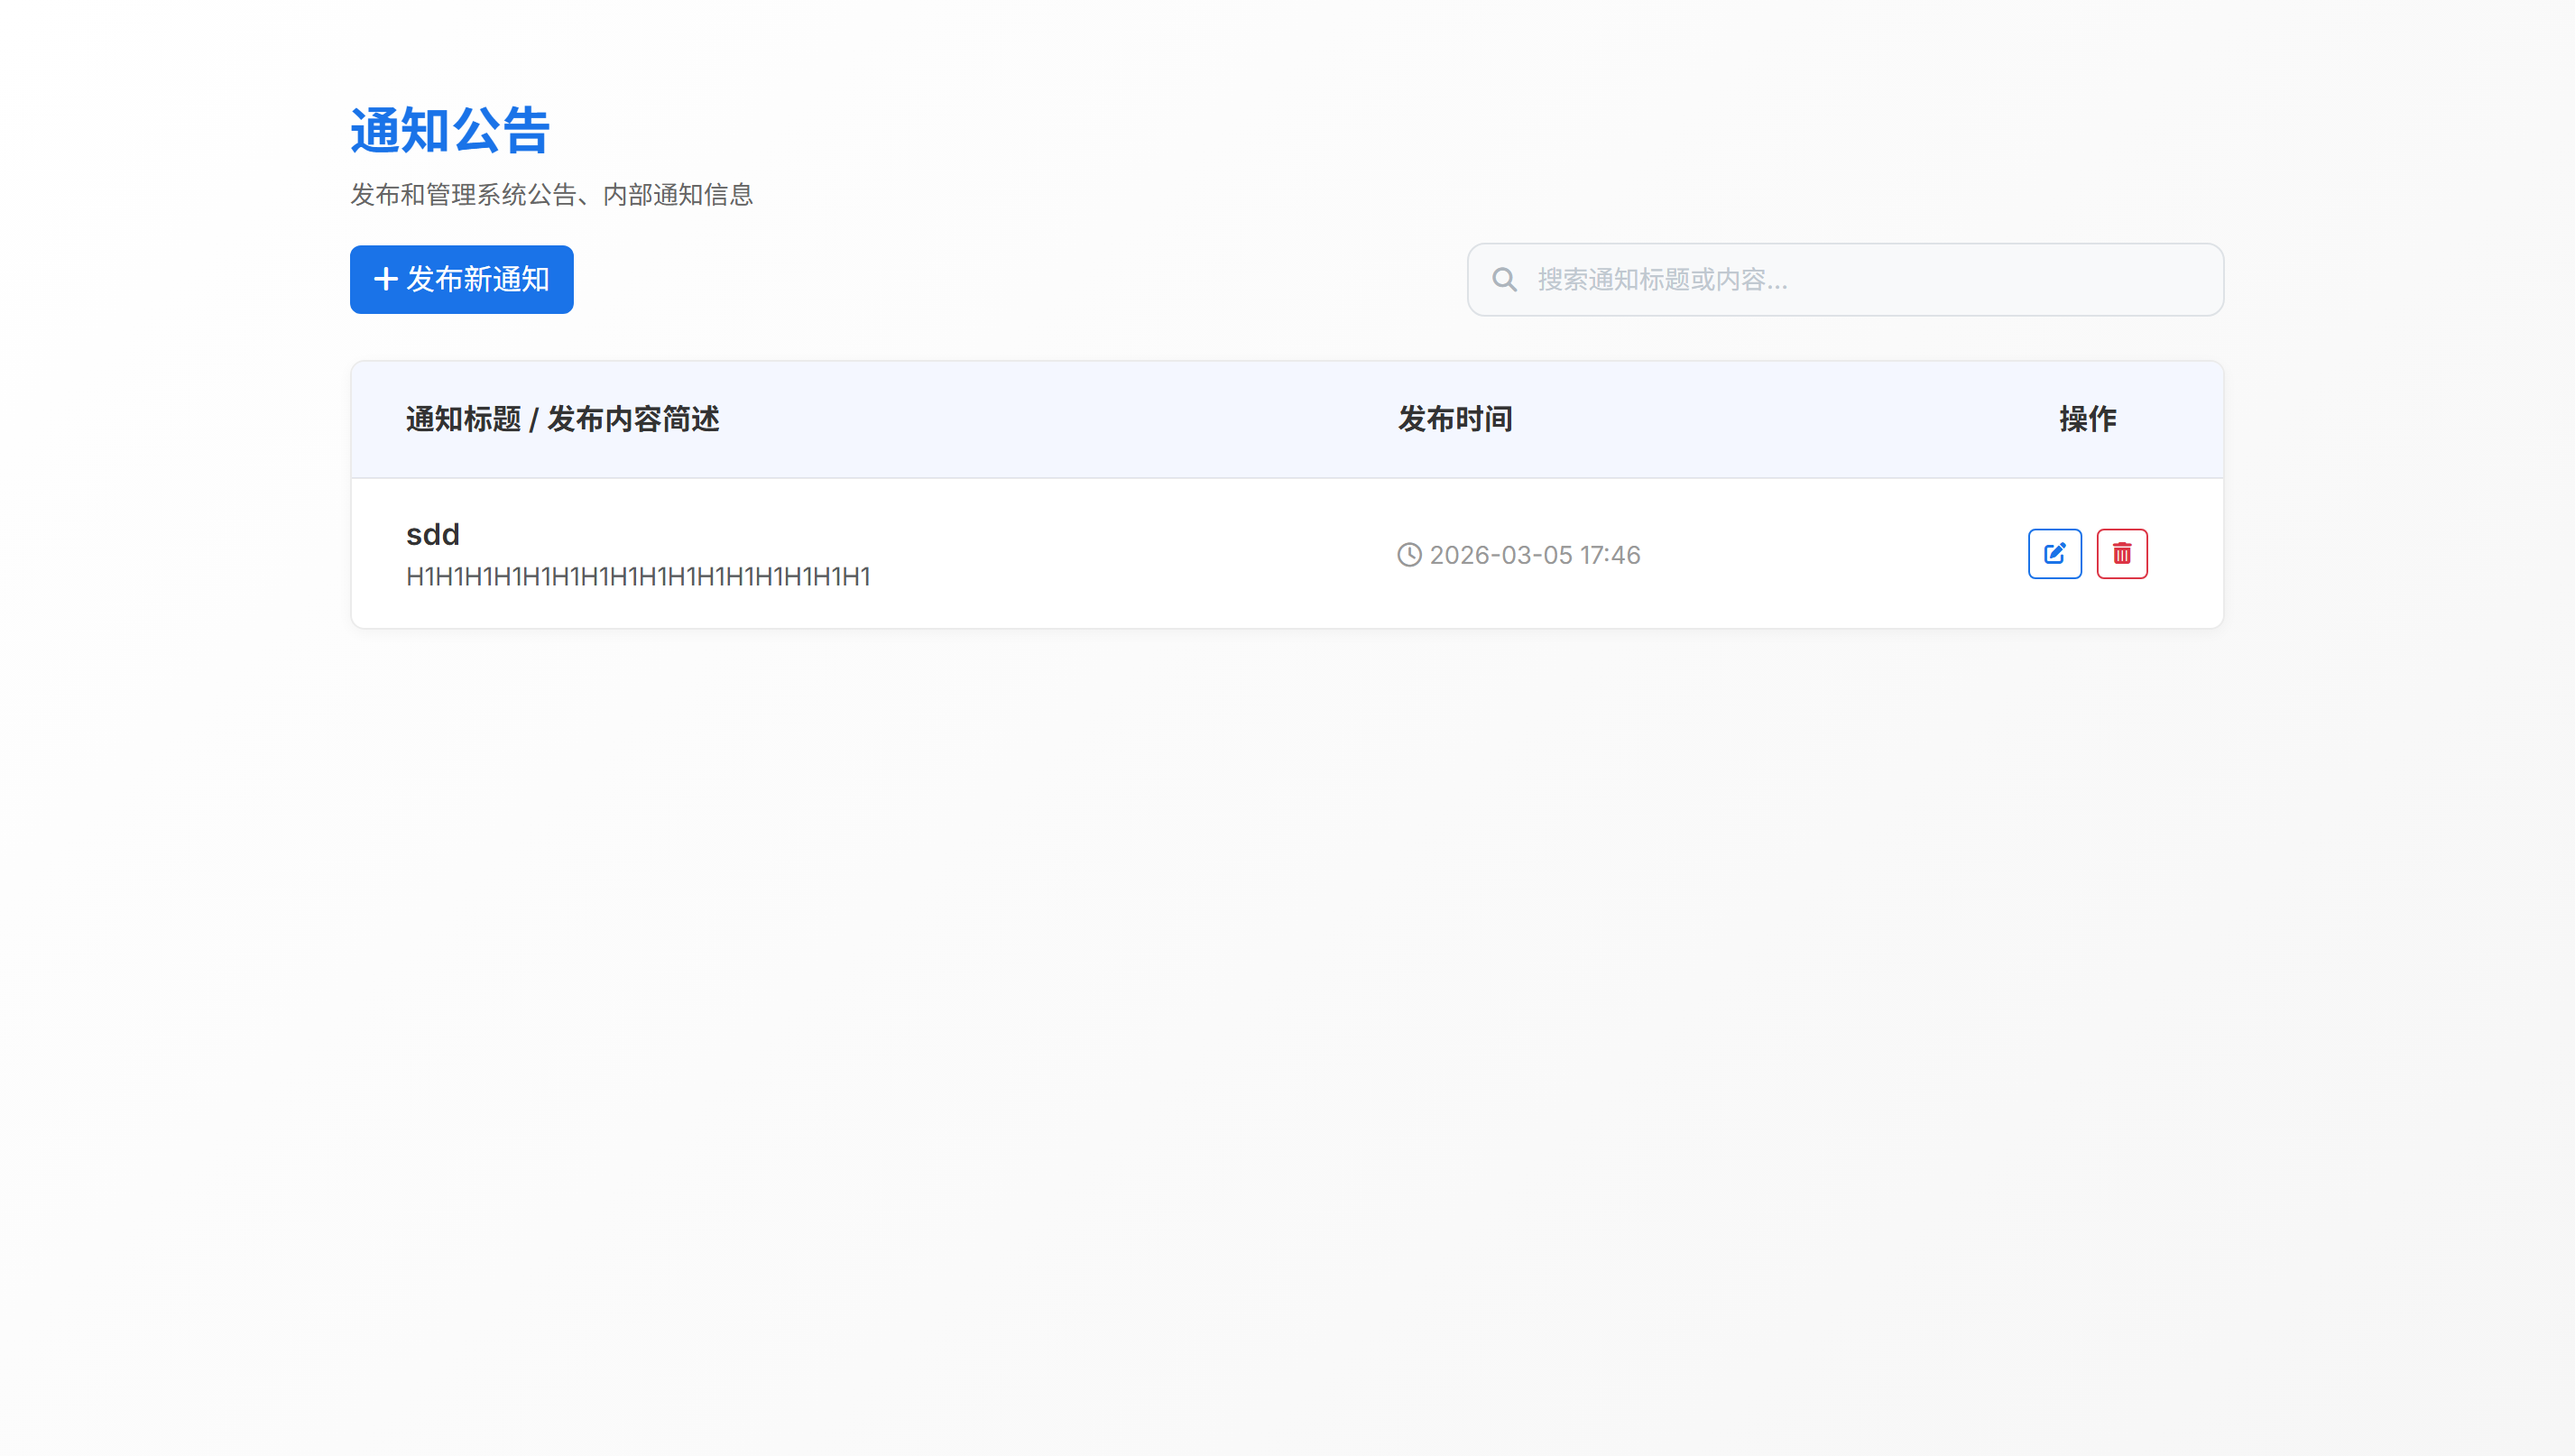The height and width of the screenshot is (1456, 2575).
Task: Click the table header row background
Action: 1286,419
